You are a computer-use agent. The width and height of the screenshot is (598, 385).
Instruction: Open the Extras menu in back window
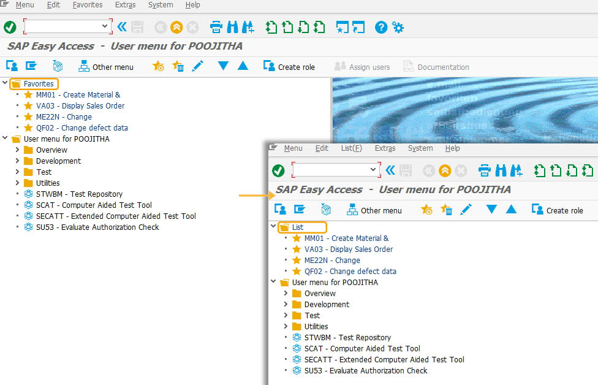[125, 5]
